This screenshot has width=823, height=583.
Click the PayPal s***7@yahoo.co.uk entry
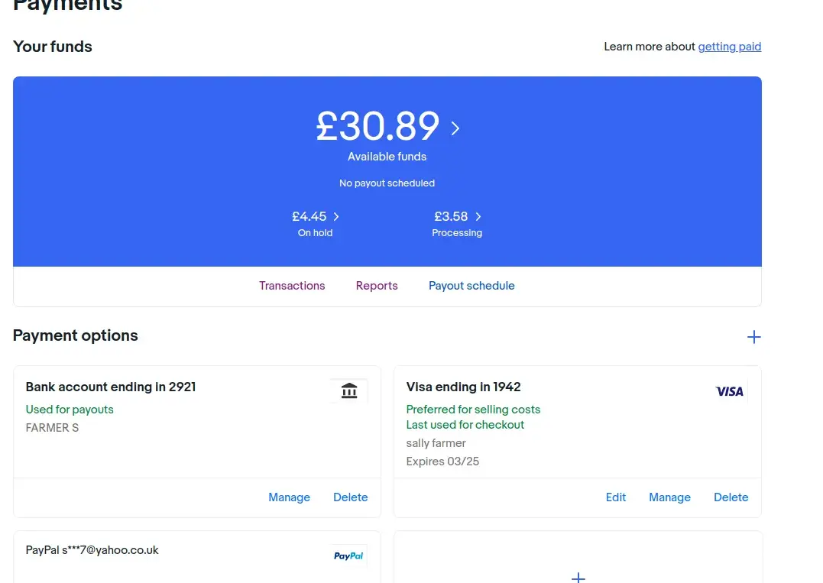pyautogui.click(x=92, y=550)
